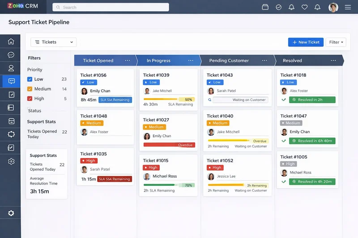Click SLA Remaining badge on Ticket #1056

(x=115, y=100)
